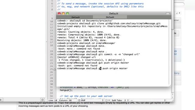Click the Terminal toolbar pill button
Screen dimensions: 195x110
click(168, 13)
